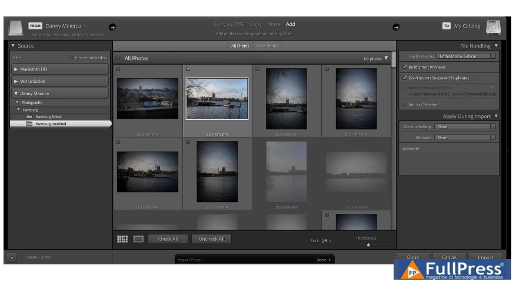
Task: Open the Build Previews dropdown
Action: (465, 56)
